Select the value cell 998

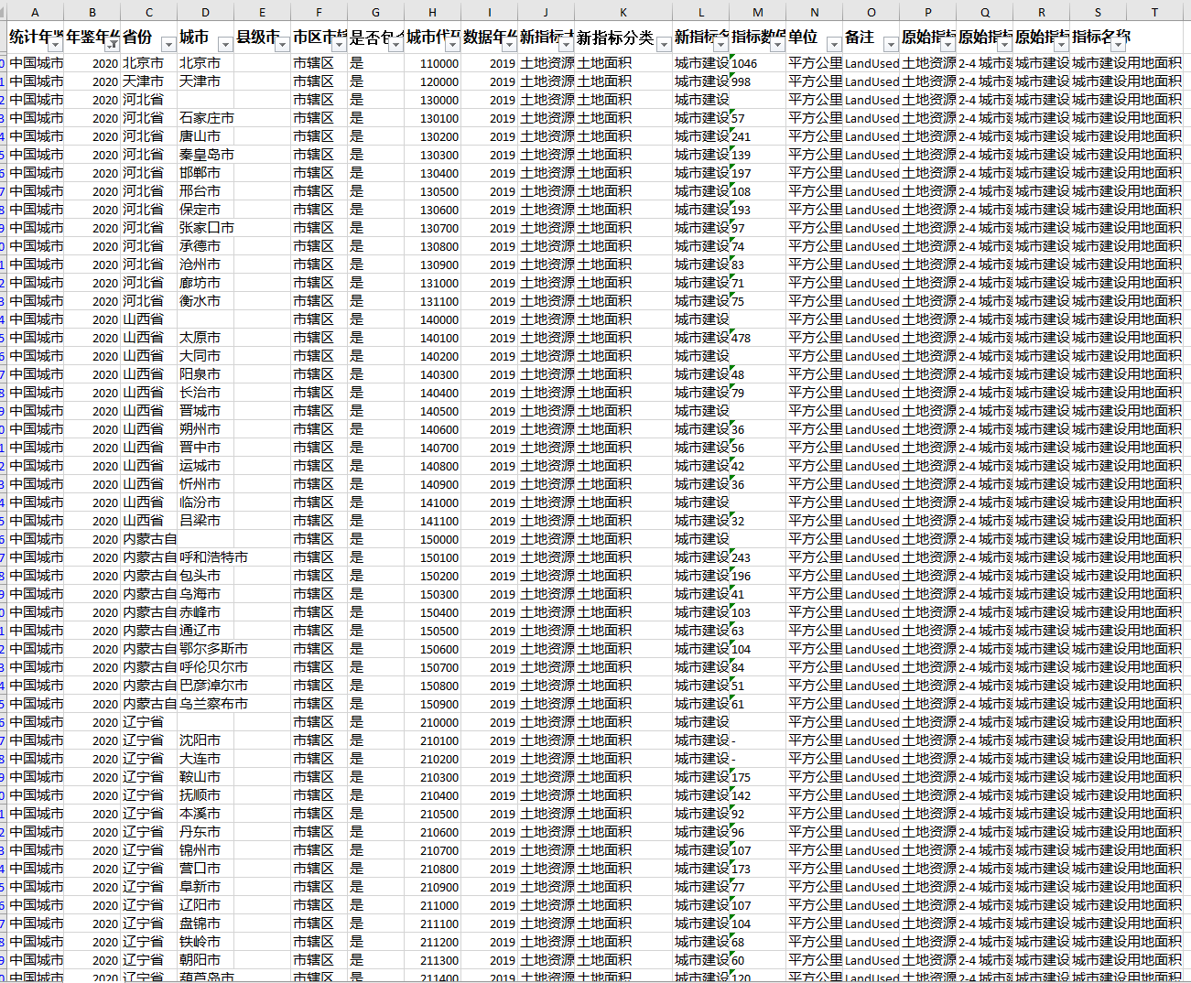(x=758, y=81)
